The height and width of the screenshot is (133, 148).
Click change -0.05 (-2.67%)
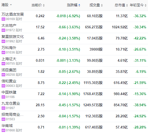[x=69, y=72]
